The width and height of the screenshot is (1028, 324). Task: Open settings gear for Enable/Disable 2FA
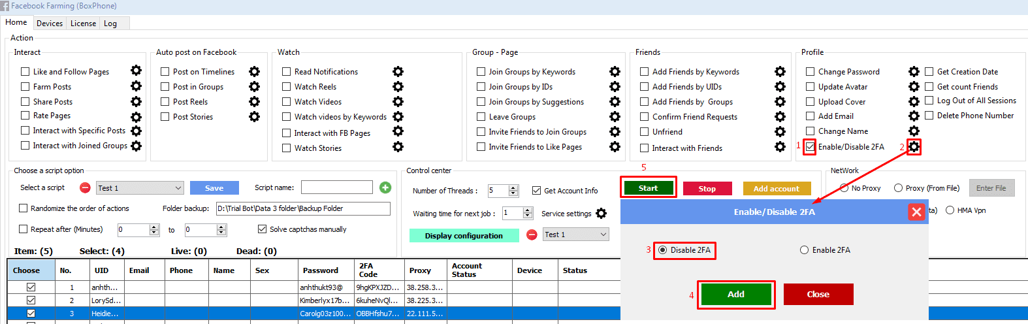914,147
